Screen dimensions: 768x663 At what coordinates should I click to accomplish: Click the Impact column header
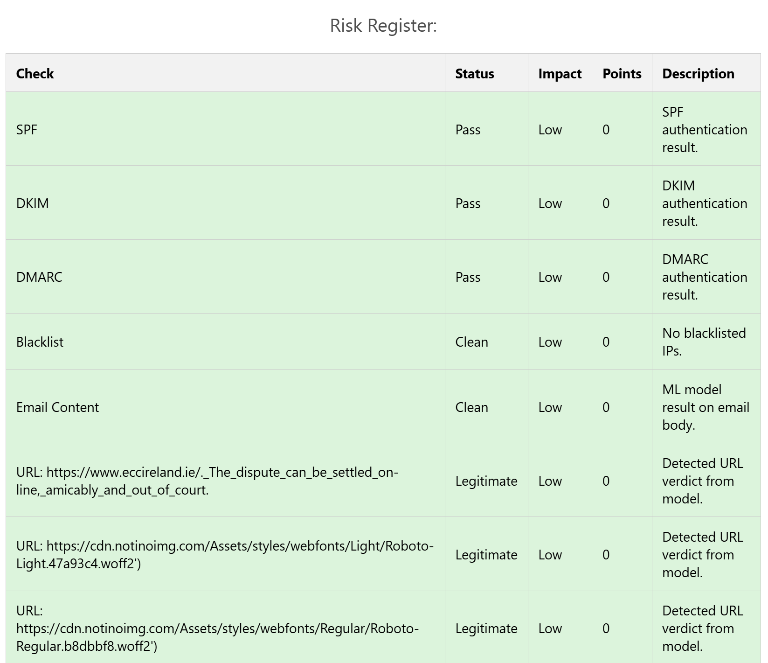point(560,74)
